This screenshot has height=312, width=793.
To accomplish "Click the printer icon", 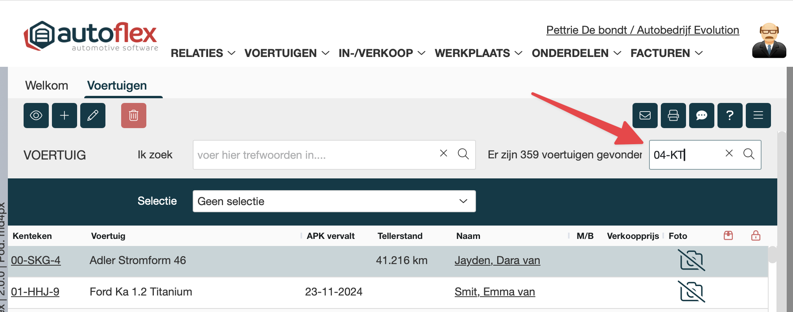I will (x=673, y=116).
